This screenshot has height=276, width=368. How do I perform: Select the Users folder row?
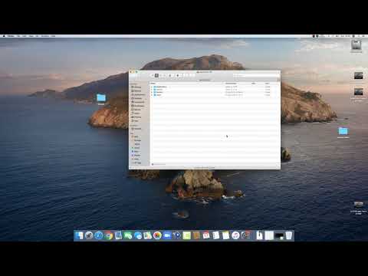pos(214,95)
